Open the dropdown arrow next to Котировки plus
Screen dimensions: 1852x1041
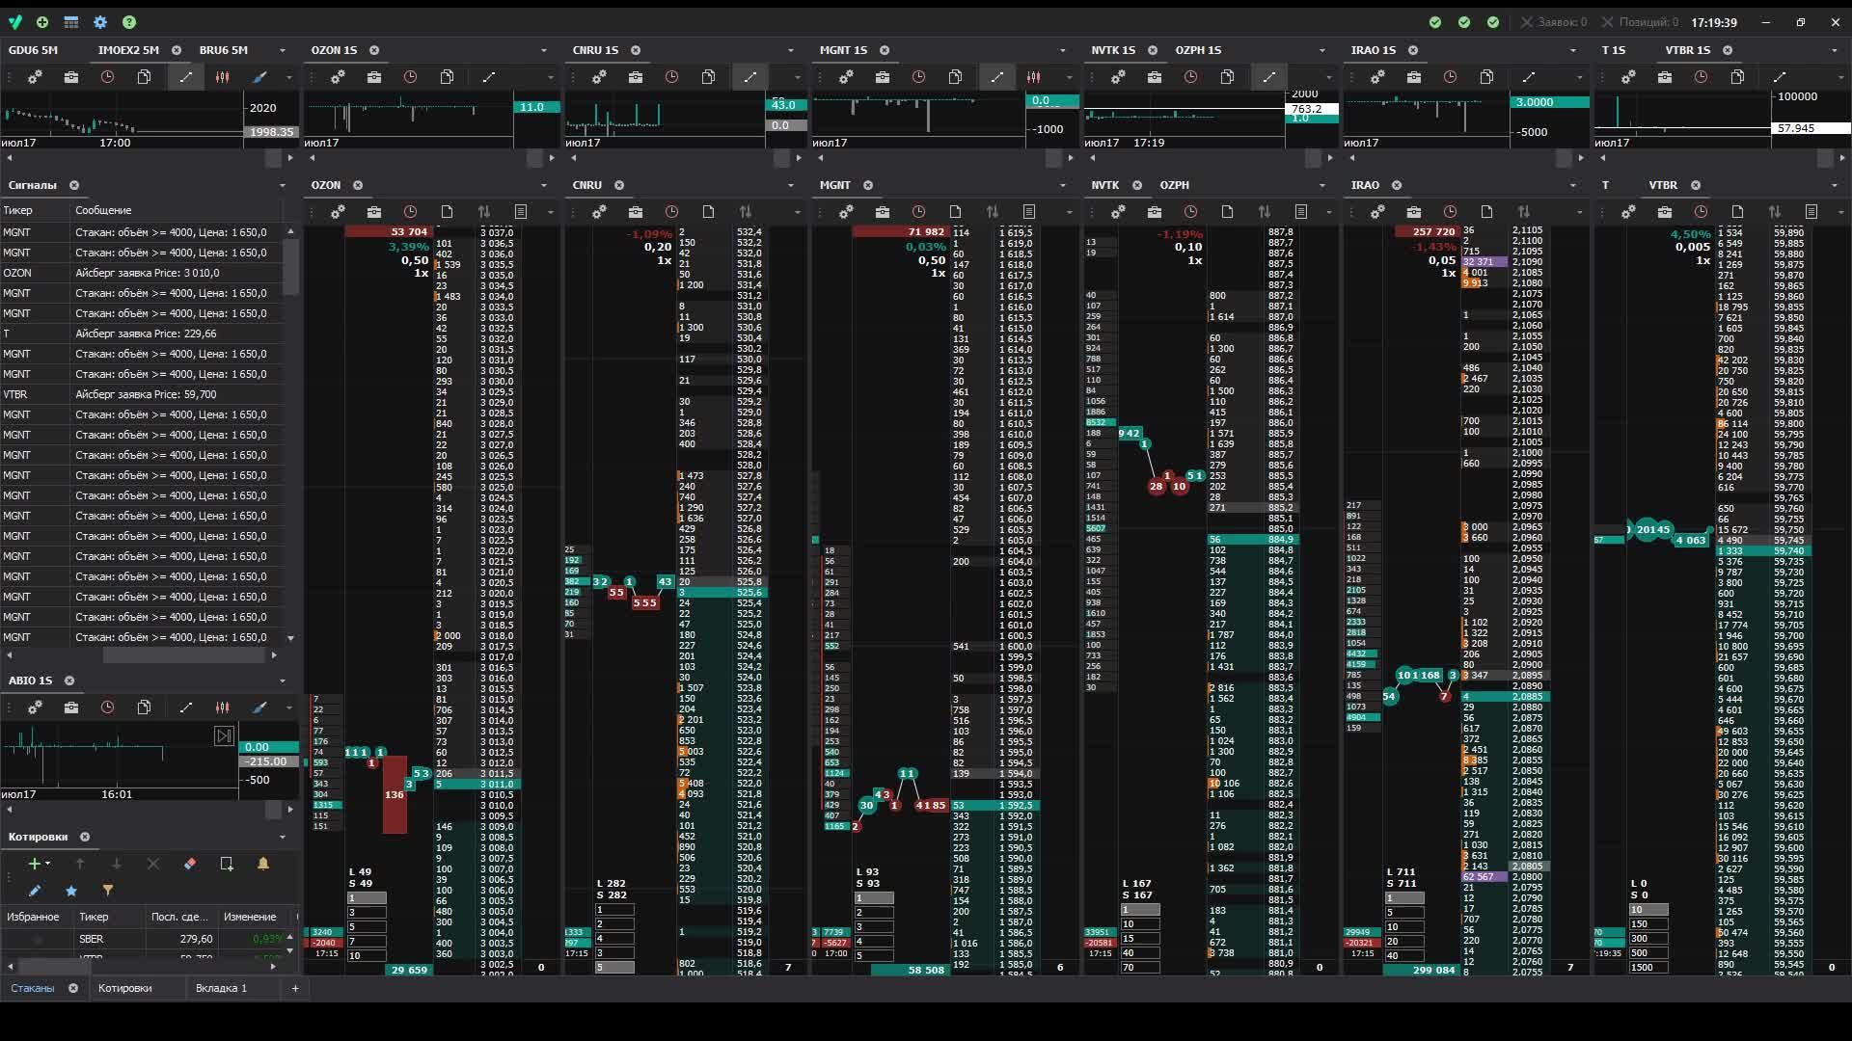48,864
